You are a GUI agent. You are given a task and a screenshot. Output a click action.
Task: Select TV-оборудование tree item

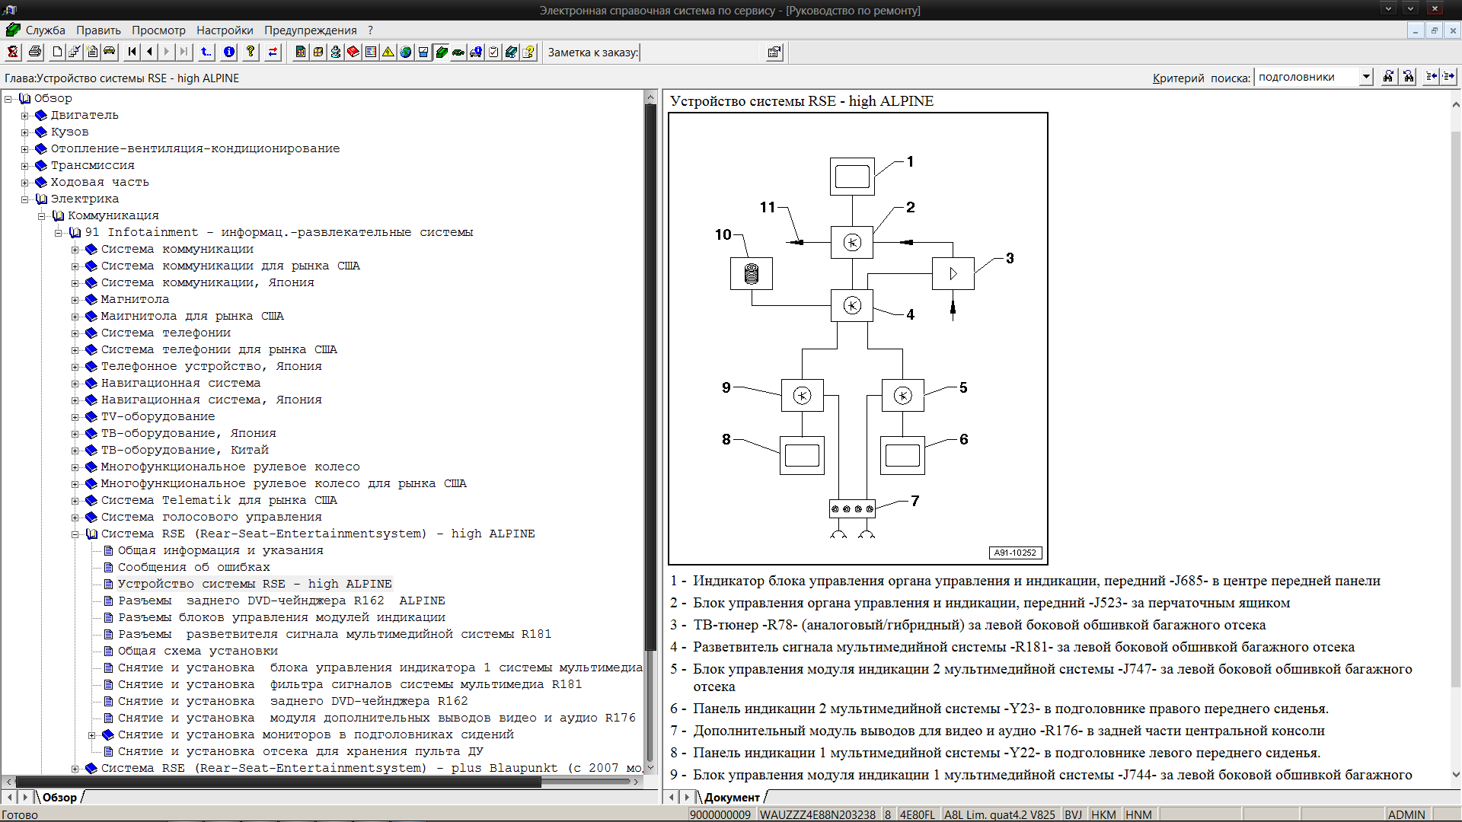point(158,416)
